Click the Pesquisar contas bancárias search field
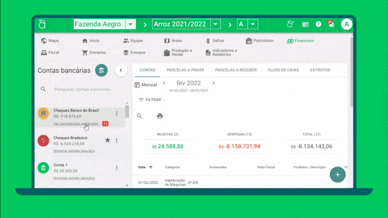Screen dimensions: 388x218 coord(82,89)
